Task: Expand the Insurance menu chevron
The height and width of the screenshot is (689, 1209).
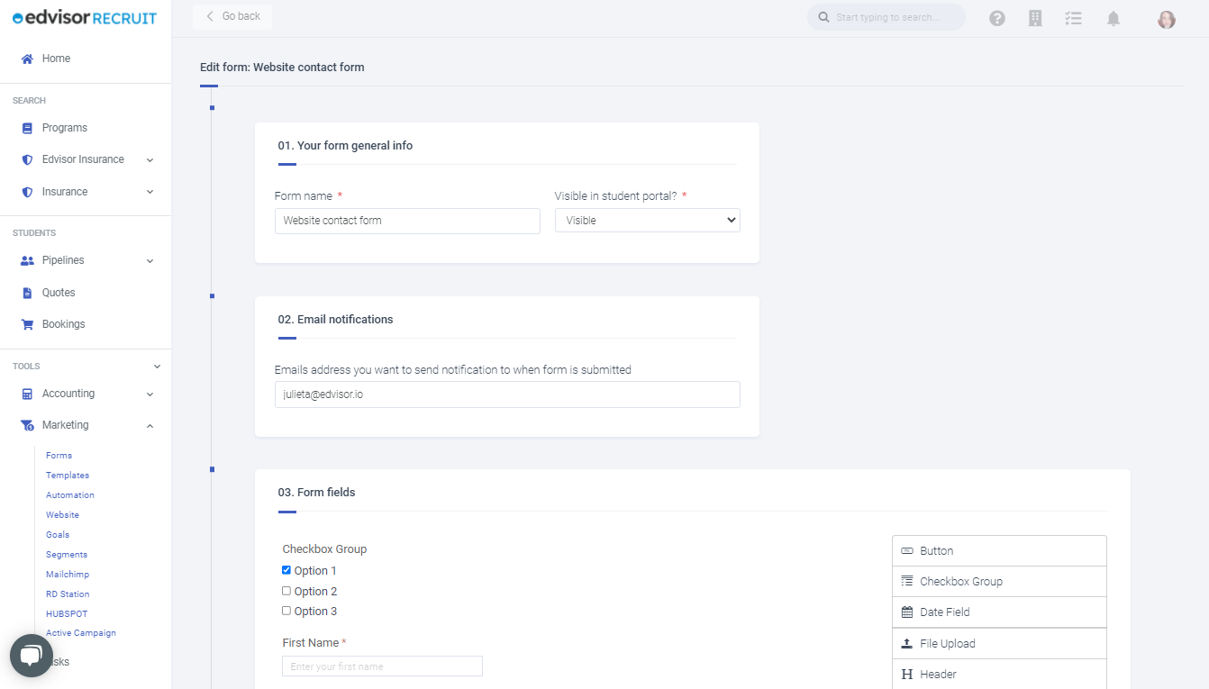Action: pyautogui.click(x=150, y=192)
